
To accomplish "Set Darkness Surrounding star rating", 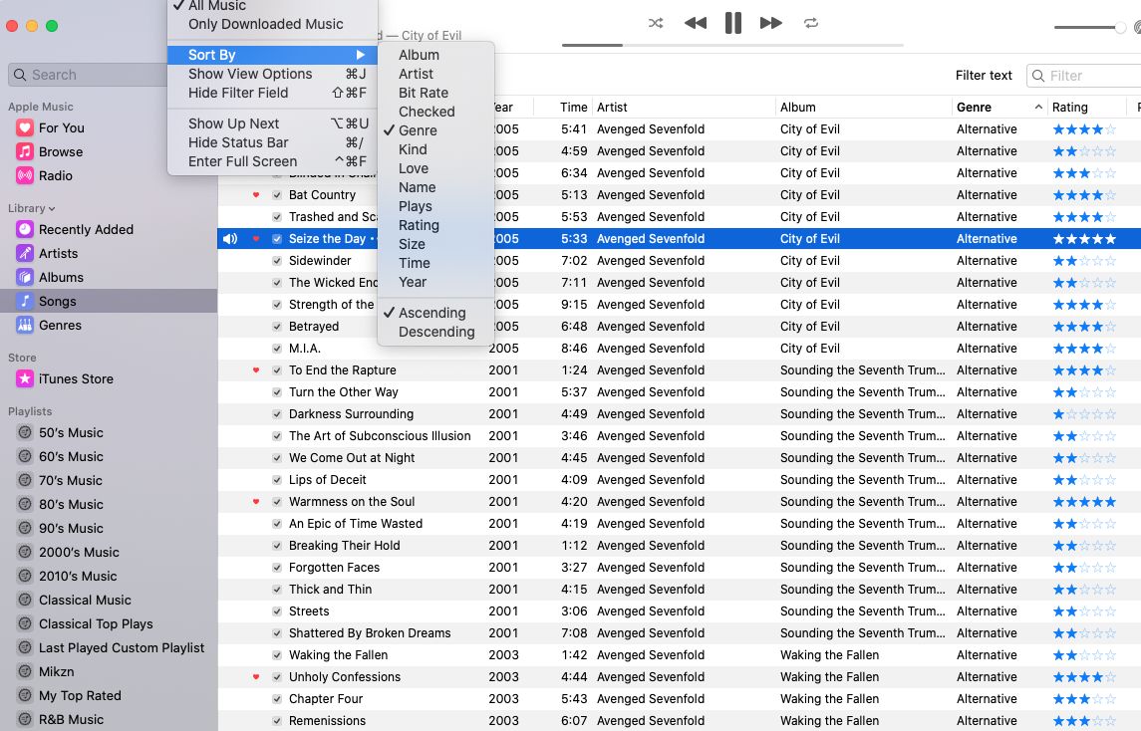I will (1084, 414).
